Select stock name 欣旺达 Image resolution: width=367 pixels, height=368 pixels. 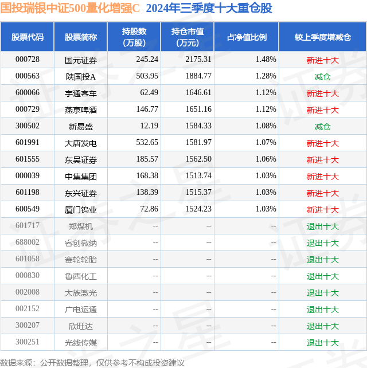80,327
